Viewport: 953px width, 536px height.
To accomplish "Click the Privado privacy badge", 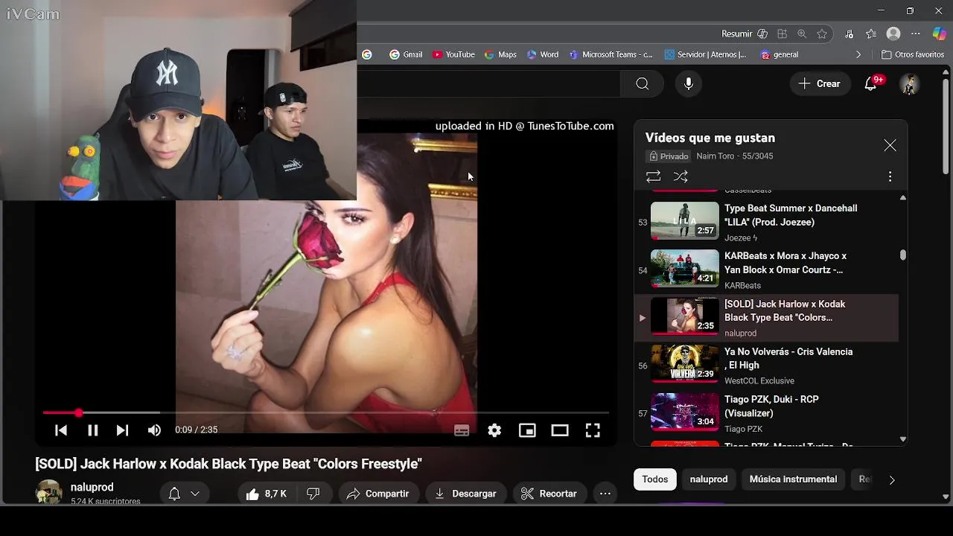I will click(x=669, y=156).
